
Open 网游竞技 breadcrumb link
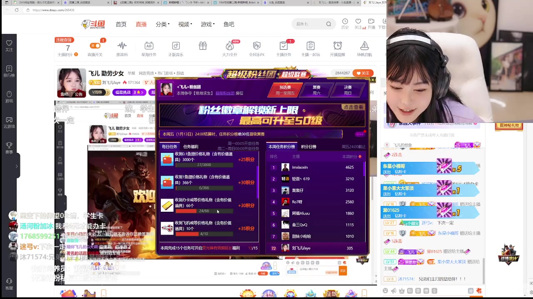point(146,73)
